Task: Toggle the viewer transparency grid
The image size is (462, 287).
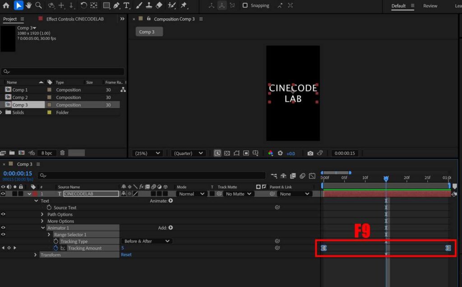Action: (227, 153)
